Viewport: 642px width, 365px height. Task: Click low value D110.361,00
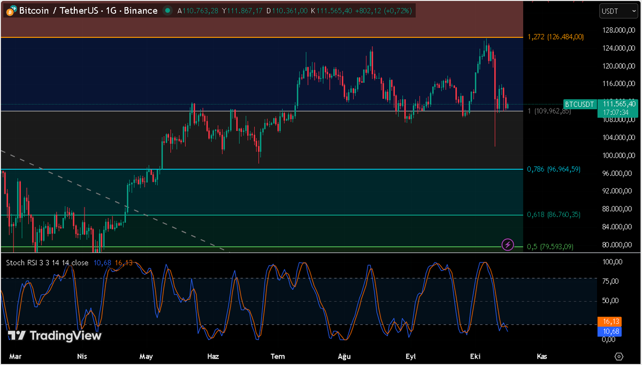(x=286, y=11)
